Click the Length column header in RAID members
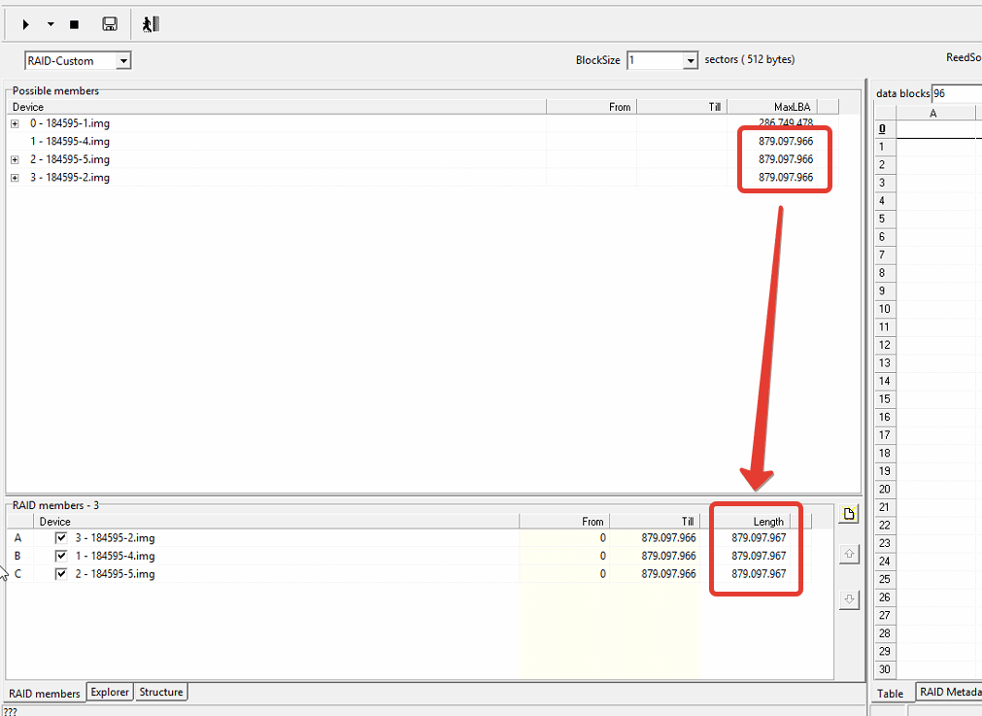982x716 pixels. (x=745, y=522)
